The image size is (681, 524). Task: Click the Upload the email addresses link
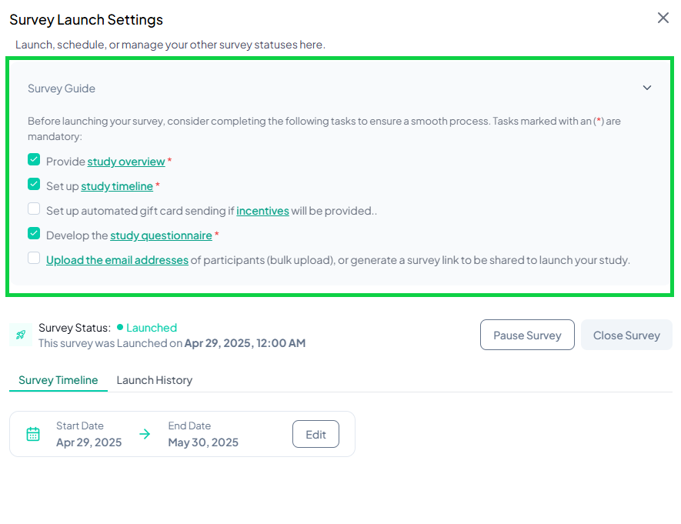click(117, 260)
